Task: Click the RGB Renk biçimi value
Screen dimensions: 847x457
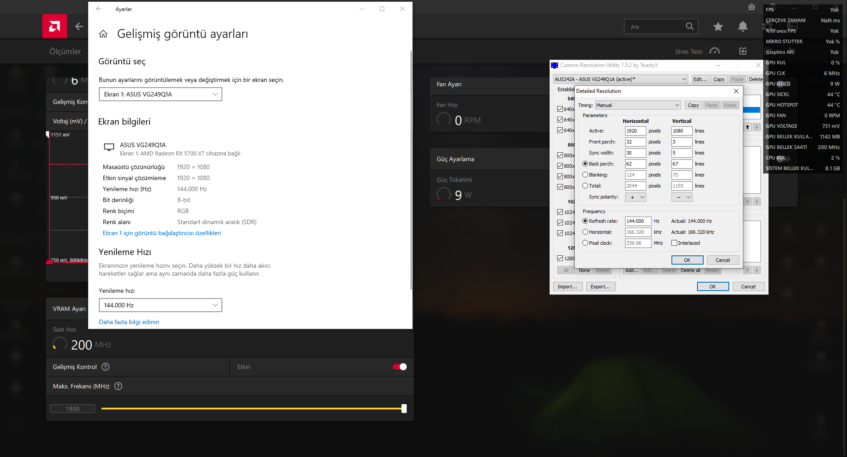Action: [x=183, y=211]
